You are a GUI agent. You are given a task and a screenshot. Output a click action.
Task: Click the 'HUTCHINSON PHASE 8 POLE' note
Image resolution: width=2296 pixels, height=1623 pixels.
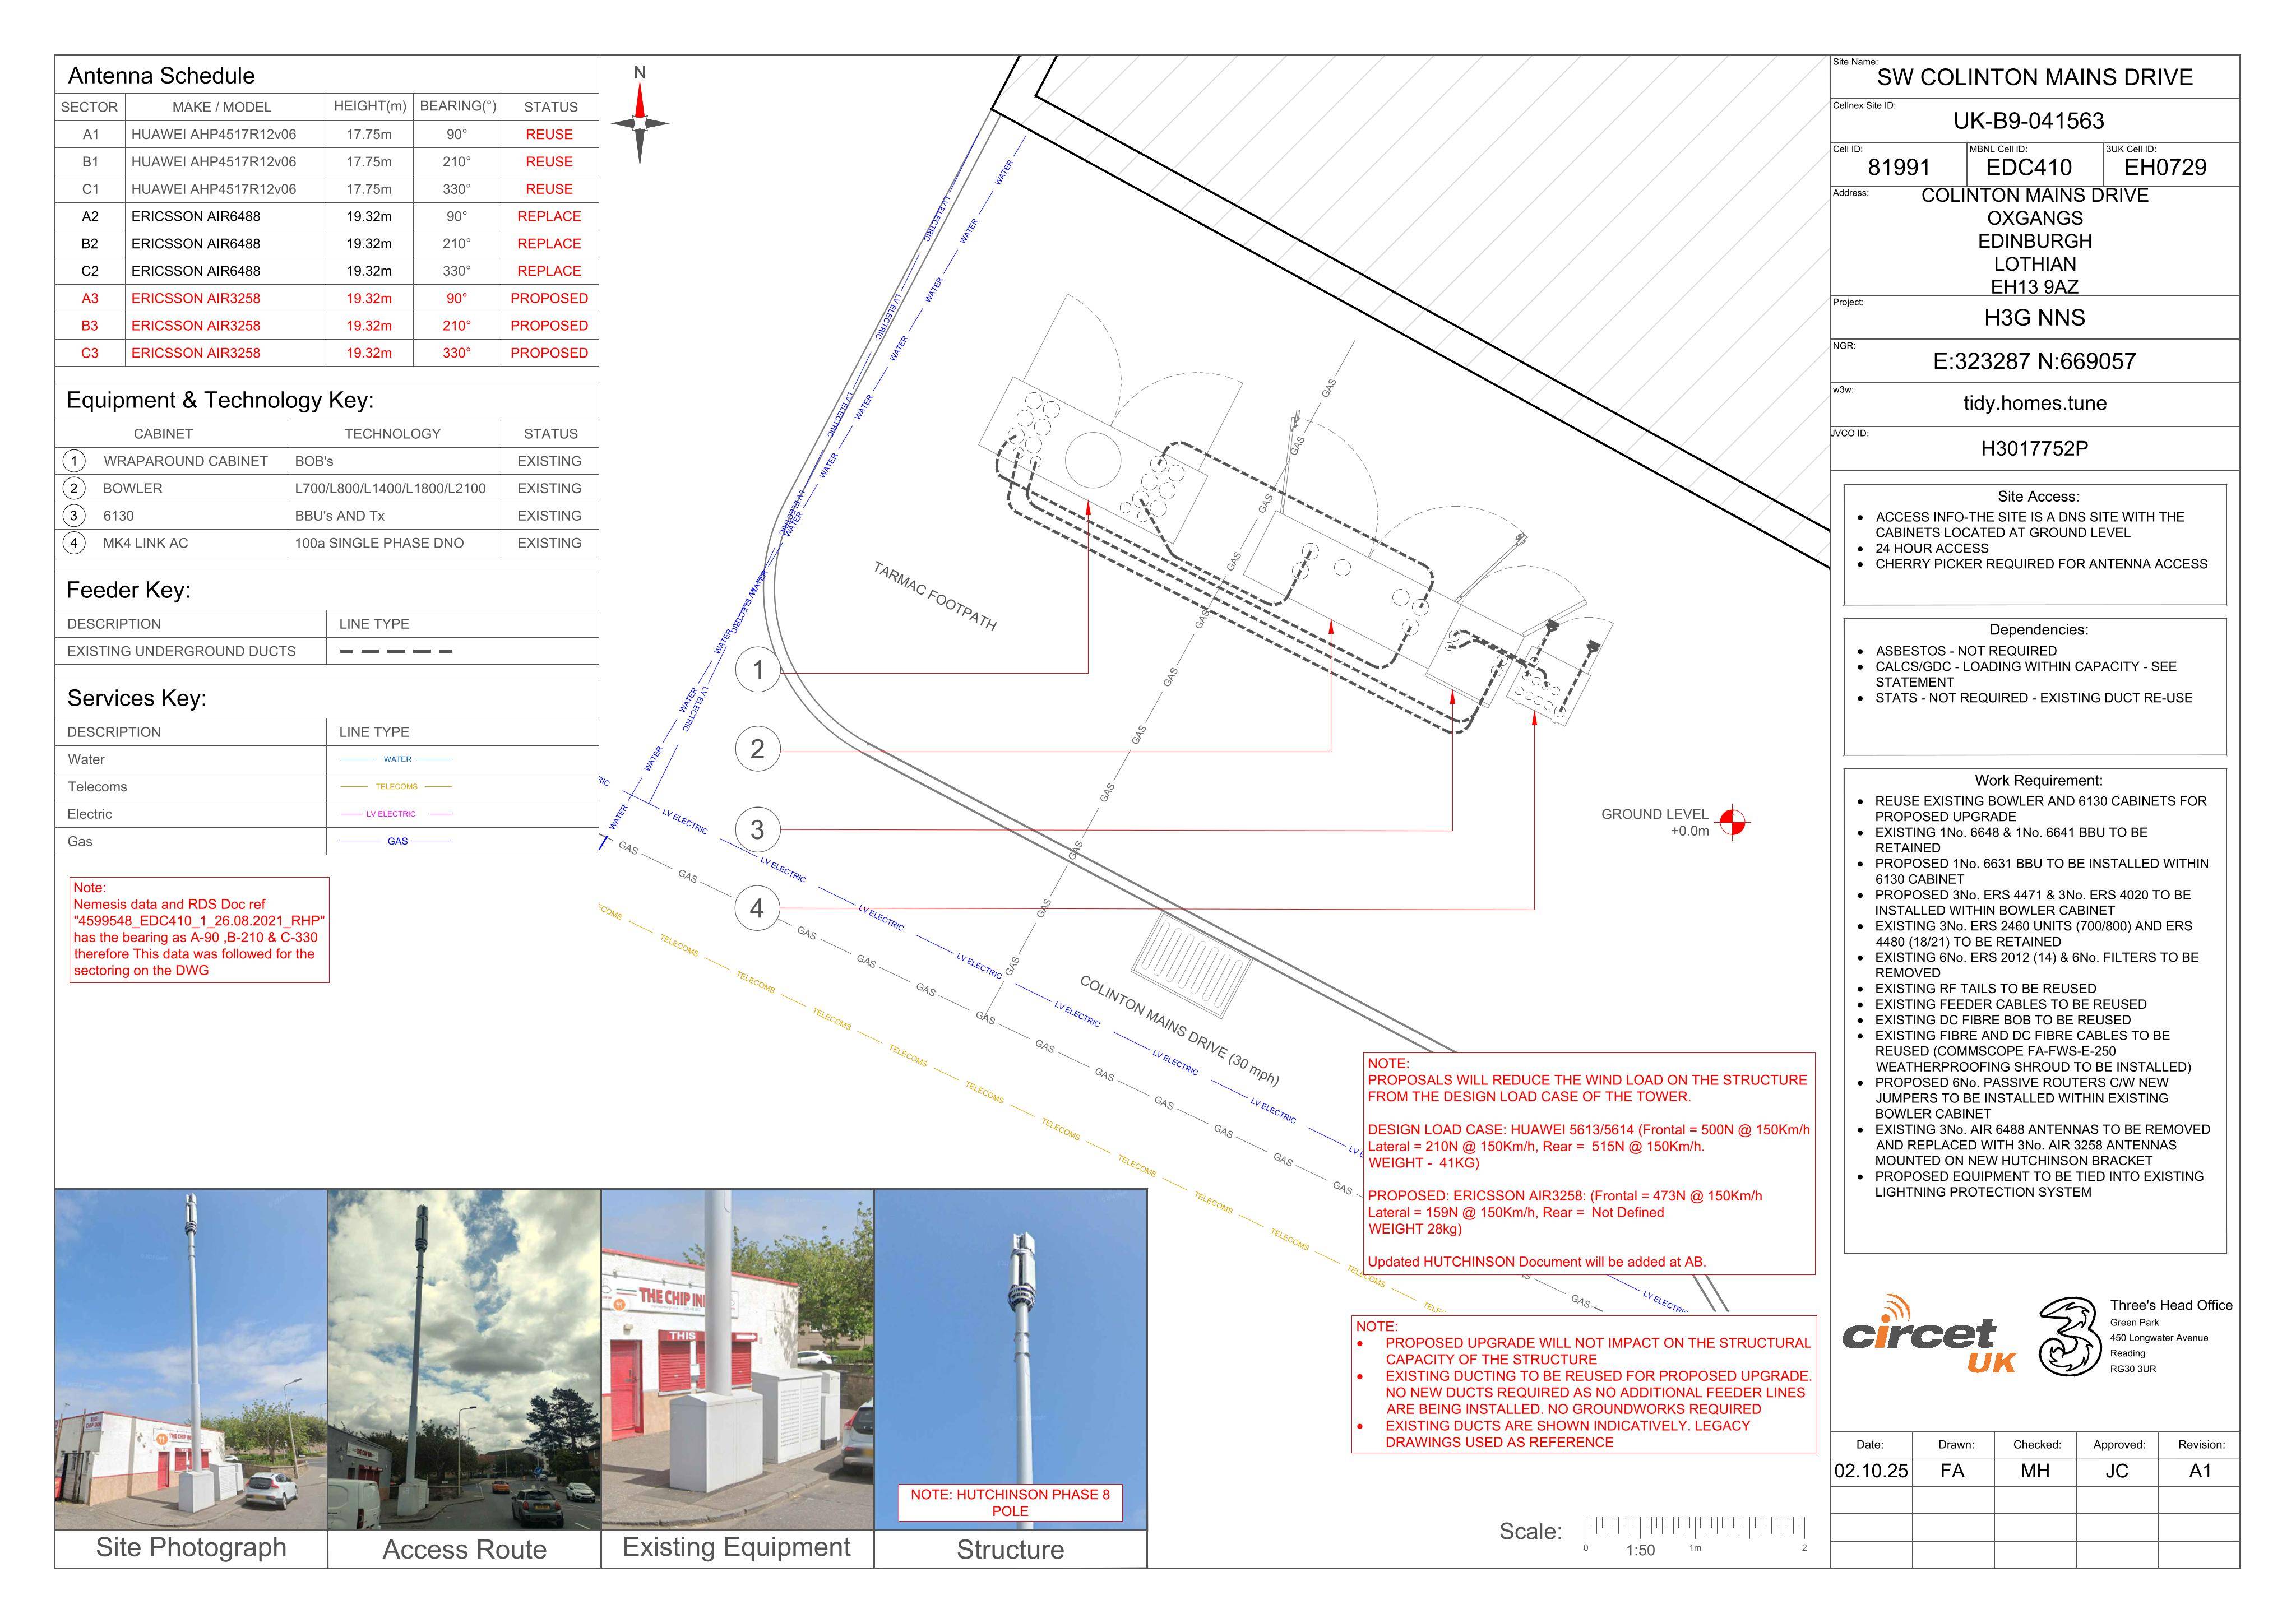pyautogui.click(x=1010, y=1502)
